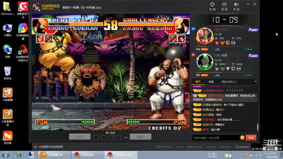
Task: Click the grey V badge under OTC-辉辉
Action: (217, 69)
